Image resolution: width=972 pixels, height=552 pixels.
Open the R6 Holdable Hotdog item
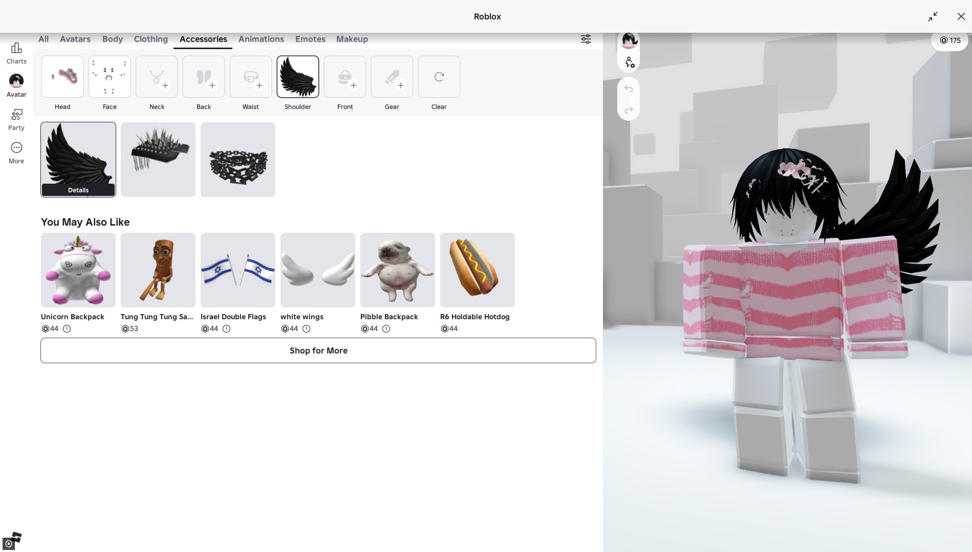(x=478, y=270)
